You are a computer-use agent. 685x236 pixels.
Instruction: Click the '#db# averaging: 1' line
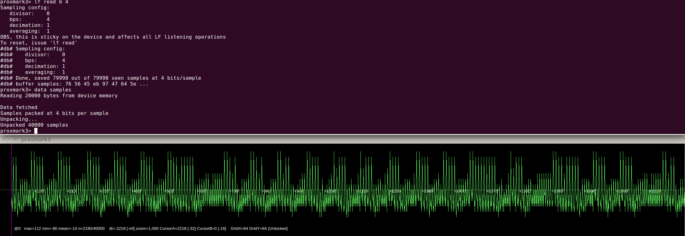(x=33, y=72)
